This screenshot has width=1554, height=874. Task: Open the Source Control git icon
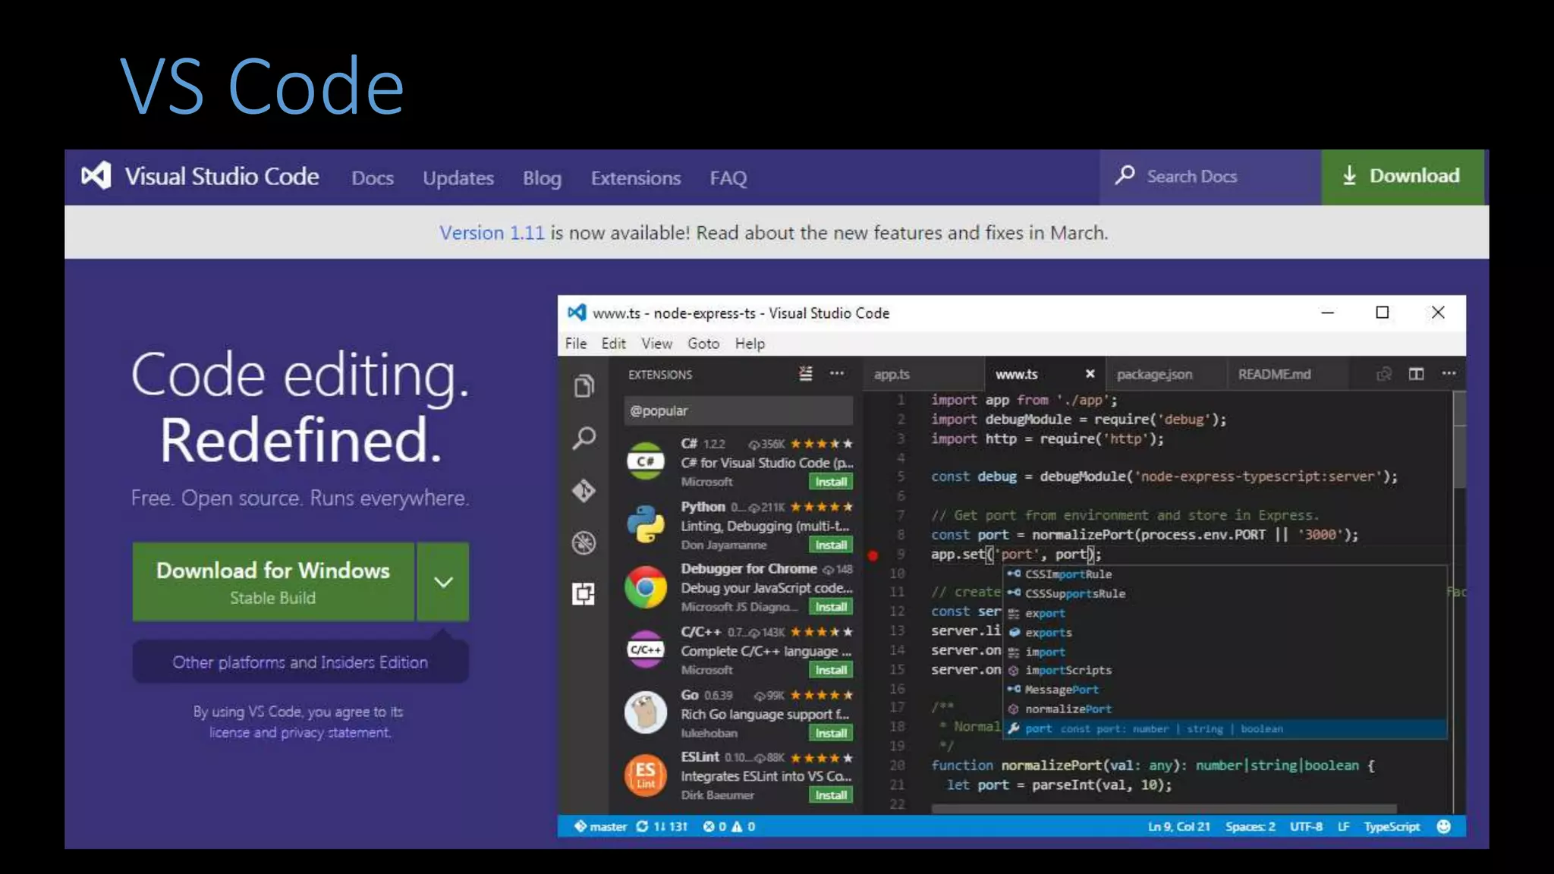584,491
